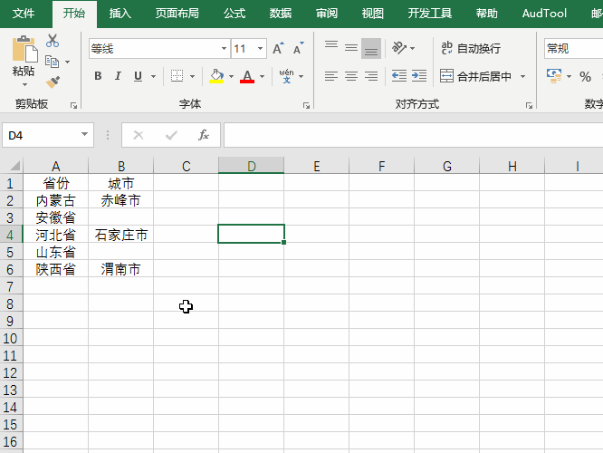The width and height of the screenshot is (603, 453).
Task: Click the confirm checkmark in formula bar
Action: [171, 135]
